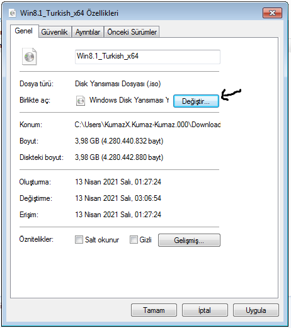Enable the Salt okunur checkbox
291x328 pixels.
[x=79, y=239]
